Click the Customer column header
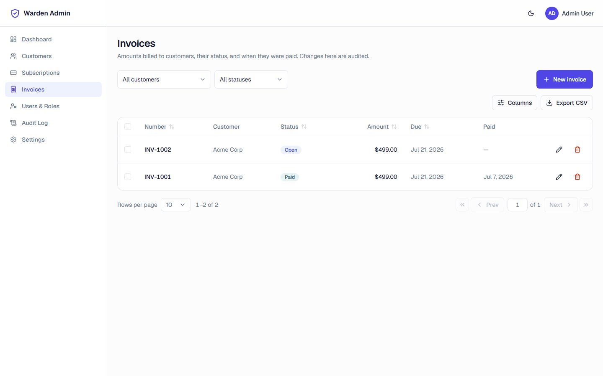Image resolution: width=603 pixels, height=376 pixels. (x=227, y=127)
